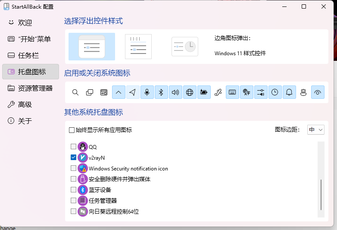The height and width of the screenshot is (230, 337).
Task: Toggle the hidden icons chevron system icon
Action: [x=119, y=92]
